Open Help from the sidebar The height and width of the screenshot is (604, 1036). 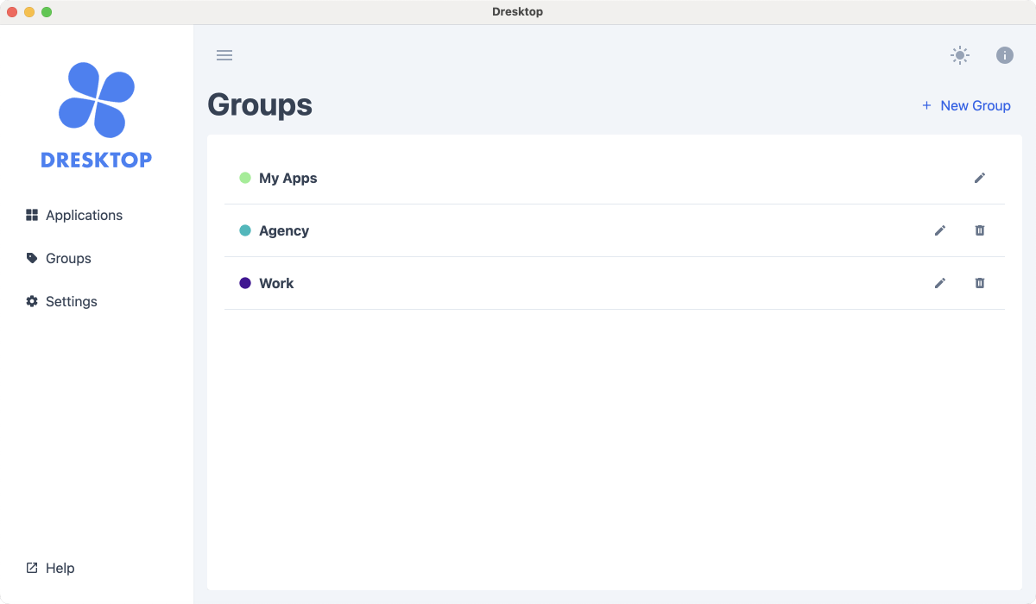coord(60,568)
